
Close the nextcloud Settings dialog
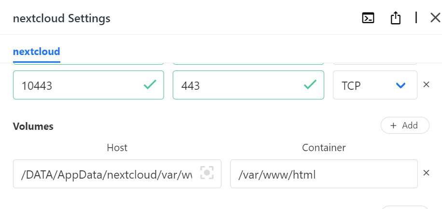435,18
